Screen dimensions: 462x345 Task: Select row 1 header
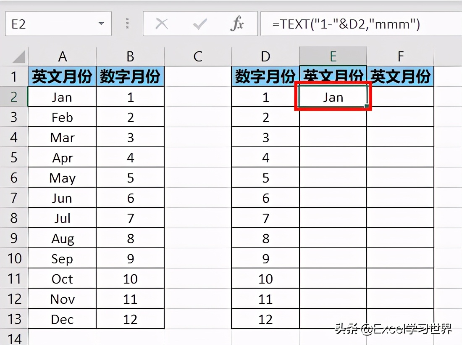(x=14, y=77)
